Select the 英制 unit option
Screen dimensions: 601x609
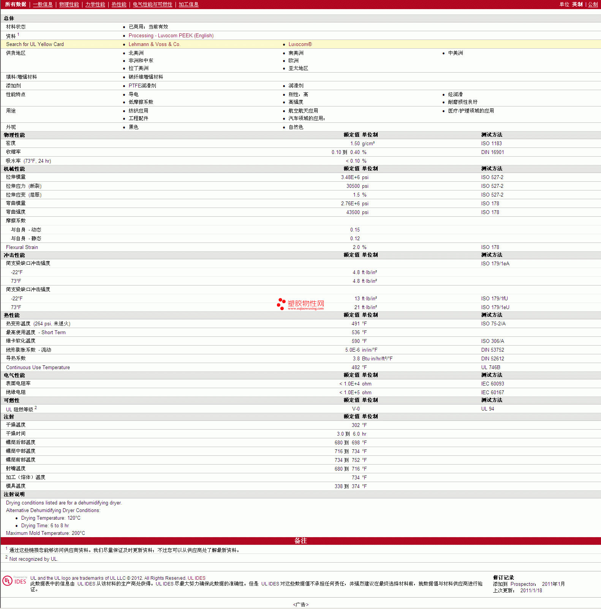577,5
